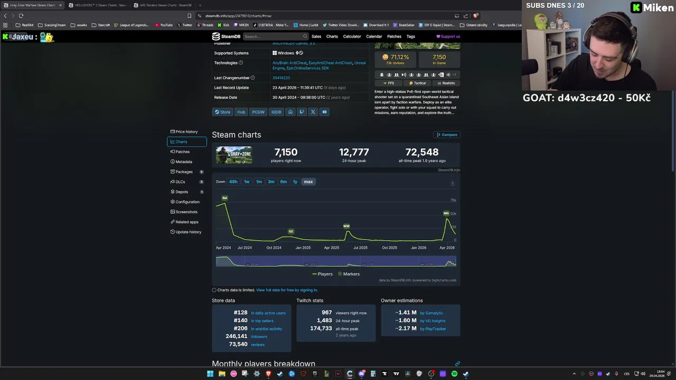Click the 'Rel' release marker on chart
676x380 pixels.
pyautogui.click(x=224, y=198)
